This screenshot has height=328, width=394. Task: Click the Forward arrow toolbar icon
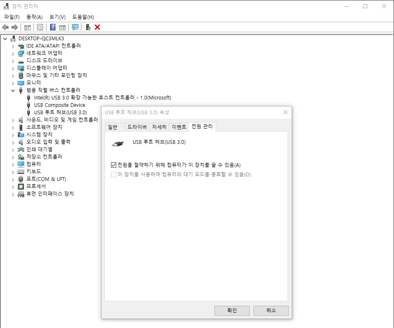(x=14, y=27)
